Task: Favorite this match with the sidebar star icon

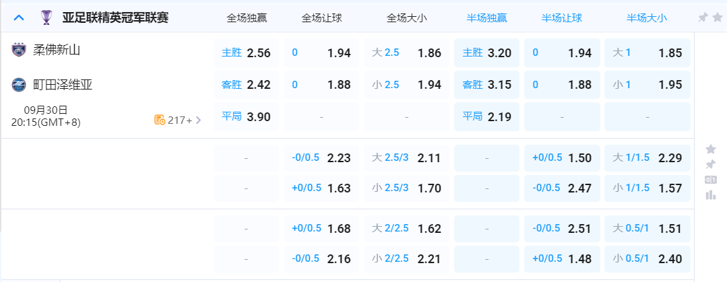Action: point(710,149)
